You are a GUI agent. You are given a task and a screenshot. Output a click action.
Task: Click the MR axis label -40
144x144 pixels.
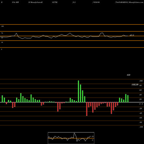[x=141, y=113]
